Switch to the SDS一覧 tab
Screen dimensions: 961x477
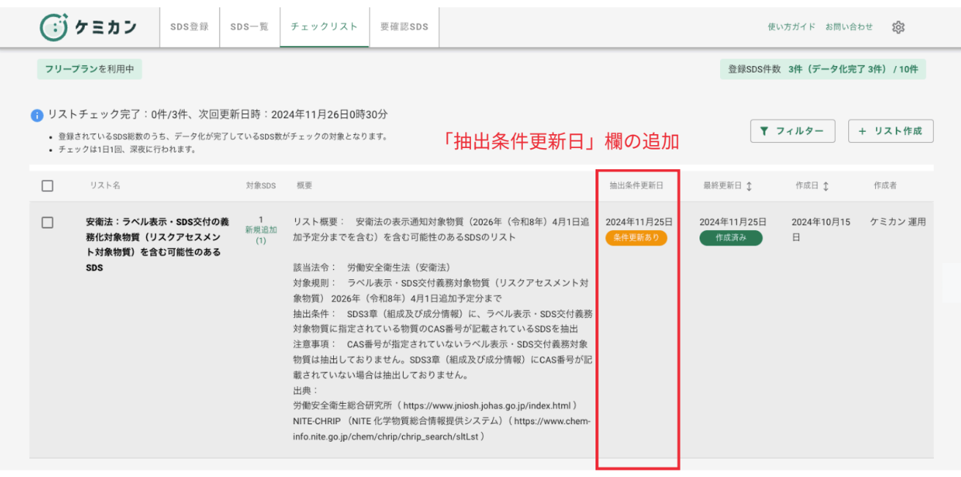[x=249, y=27]
